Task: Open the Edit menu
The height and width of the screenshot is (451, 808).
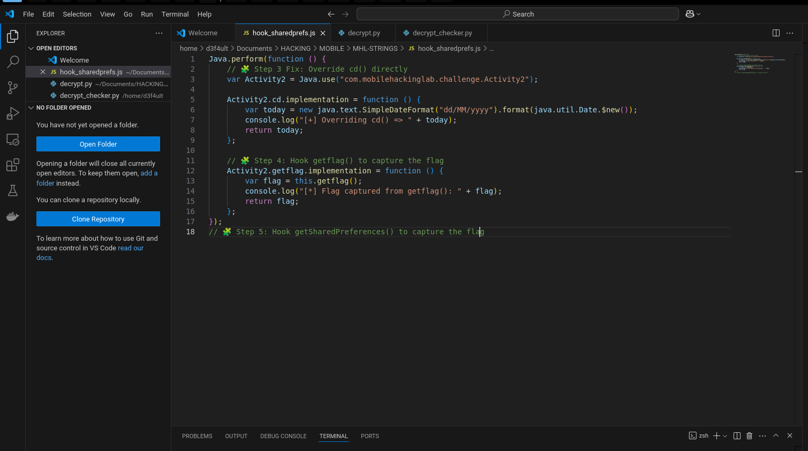Action: 48,14
